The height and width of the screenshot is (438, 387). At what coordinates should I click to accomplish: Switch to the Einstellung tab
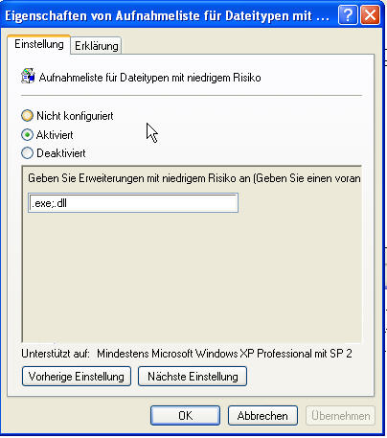38,44
